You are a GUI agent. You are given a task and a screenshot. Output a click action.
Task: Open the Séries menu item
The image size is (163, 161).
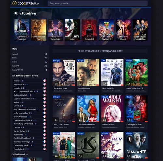pyautogui.click(x=15, y=62)
